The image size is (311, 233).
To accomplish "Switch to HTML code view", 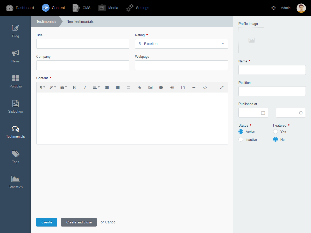I will pos(205,88).
